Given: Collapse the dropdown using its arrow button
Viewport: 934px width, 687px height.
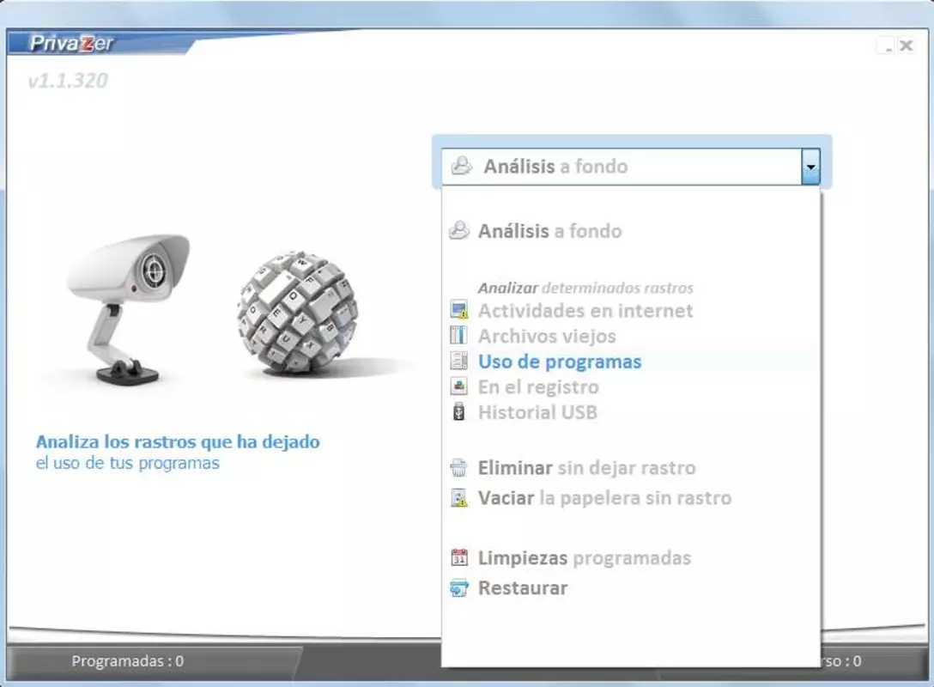Looking at the screenshot, I should pyautogui.click(x=810, y=167).
